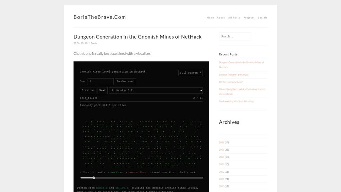
Task: Open the Socials menu item
Action: 262,18
